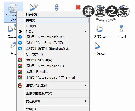Click the 忙.ani file name
Viewport: 135px width, 111px height.
(122, 37)
